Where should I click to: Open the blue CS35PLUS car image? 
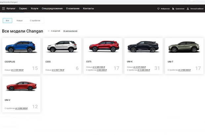coord(21,47)
